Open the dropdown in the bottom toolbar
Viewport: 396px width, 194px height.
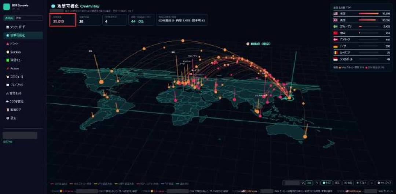click(x=293, y=183)
